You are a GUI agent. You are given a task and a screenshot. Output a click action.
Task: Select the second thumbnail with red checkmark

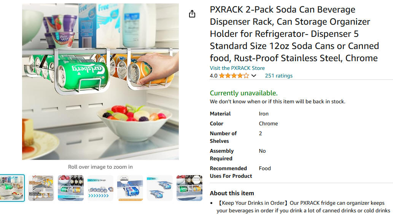(41, 188)
